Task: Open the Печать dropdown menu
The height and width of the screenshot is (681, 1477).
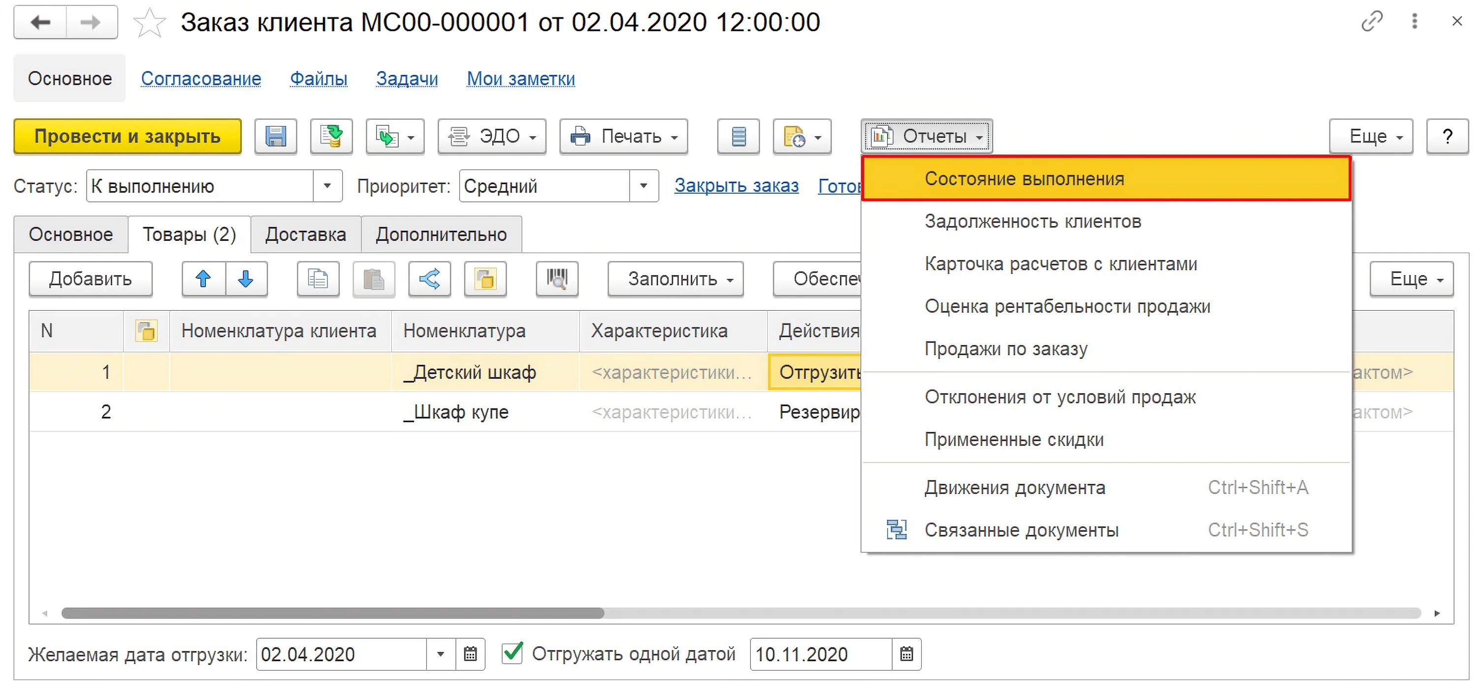Action: click(623, 136)
